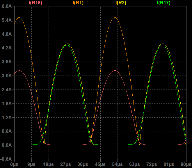Viewport: 192px width, 168px height.
Task: Click the 27µs time axis label
Action: (66, 164)
